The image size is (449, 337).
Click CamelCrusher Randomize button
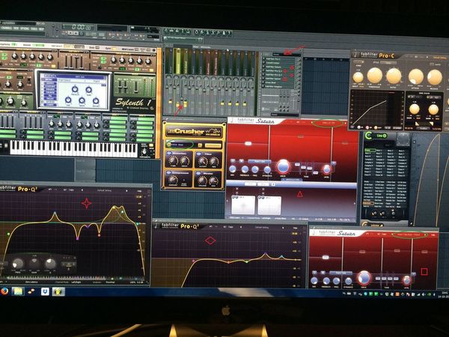pos(213,145)
